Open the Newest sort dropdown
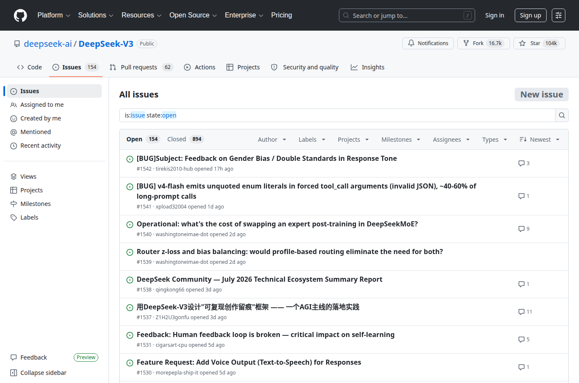The width and height of the screenshot is (579, 383). point(539,140)
